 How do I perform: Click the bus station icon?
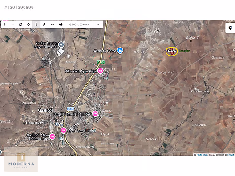(57, 124)
